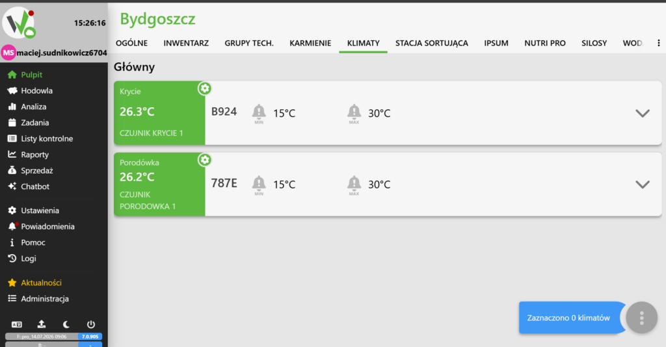Click the Bydgoszcz farm title
This screenshot has width=666, height=347.
[x=157, y=19]
